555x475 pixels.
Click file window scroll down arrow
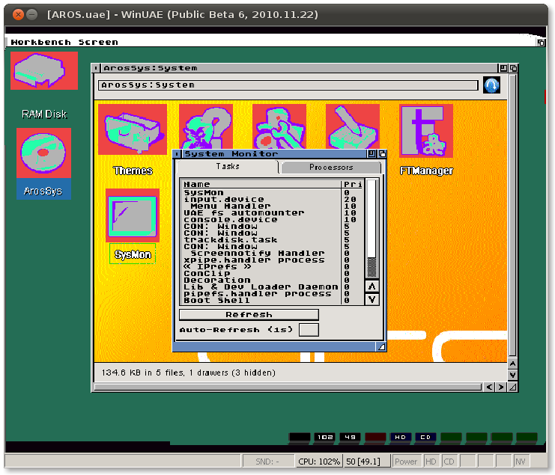coord(512,375)
